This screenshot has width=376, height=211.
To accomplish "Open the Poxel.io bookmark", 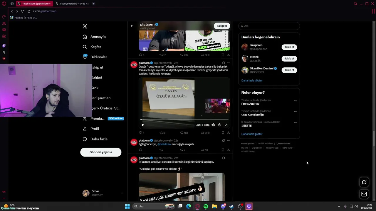I will (23, 18).
